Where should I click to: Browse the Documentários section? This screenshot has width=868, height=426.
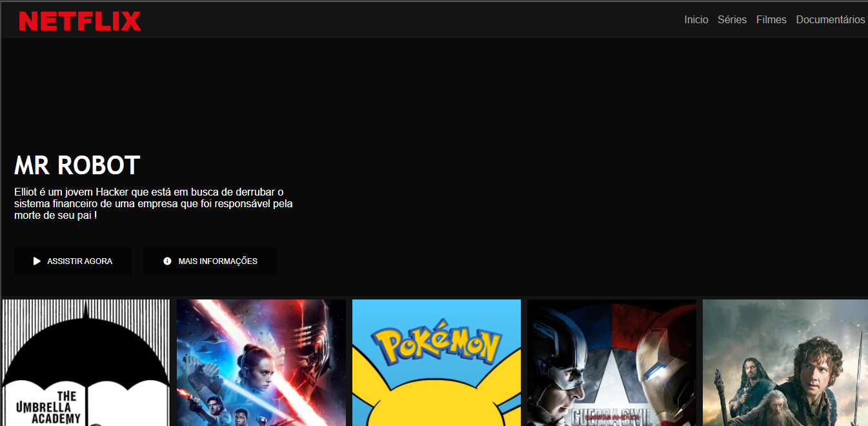[x=831, y=19]
